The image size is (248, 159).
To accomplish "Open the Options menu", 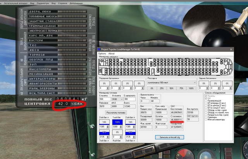I will (102, 53).
